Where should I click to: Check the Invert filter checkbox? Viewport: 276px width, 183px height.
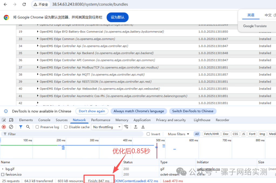pyautogui.click(x=148, y=134)
